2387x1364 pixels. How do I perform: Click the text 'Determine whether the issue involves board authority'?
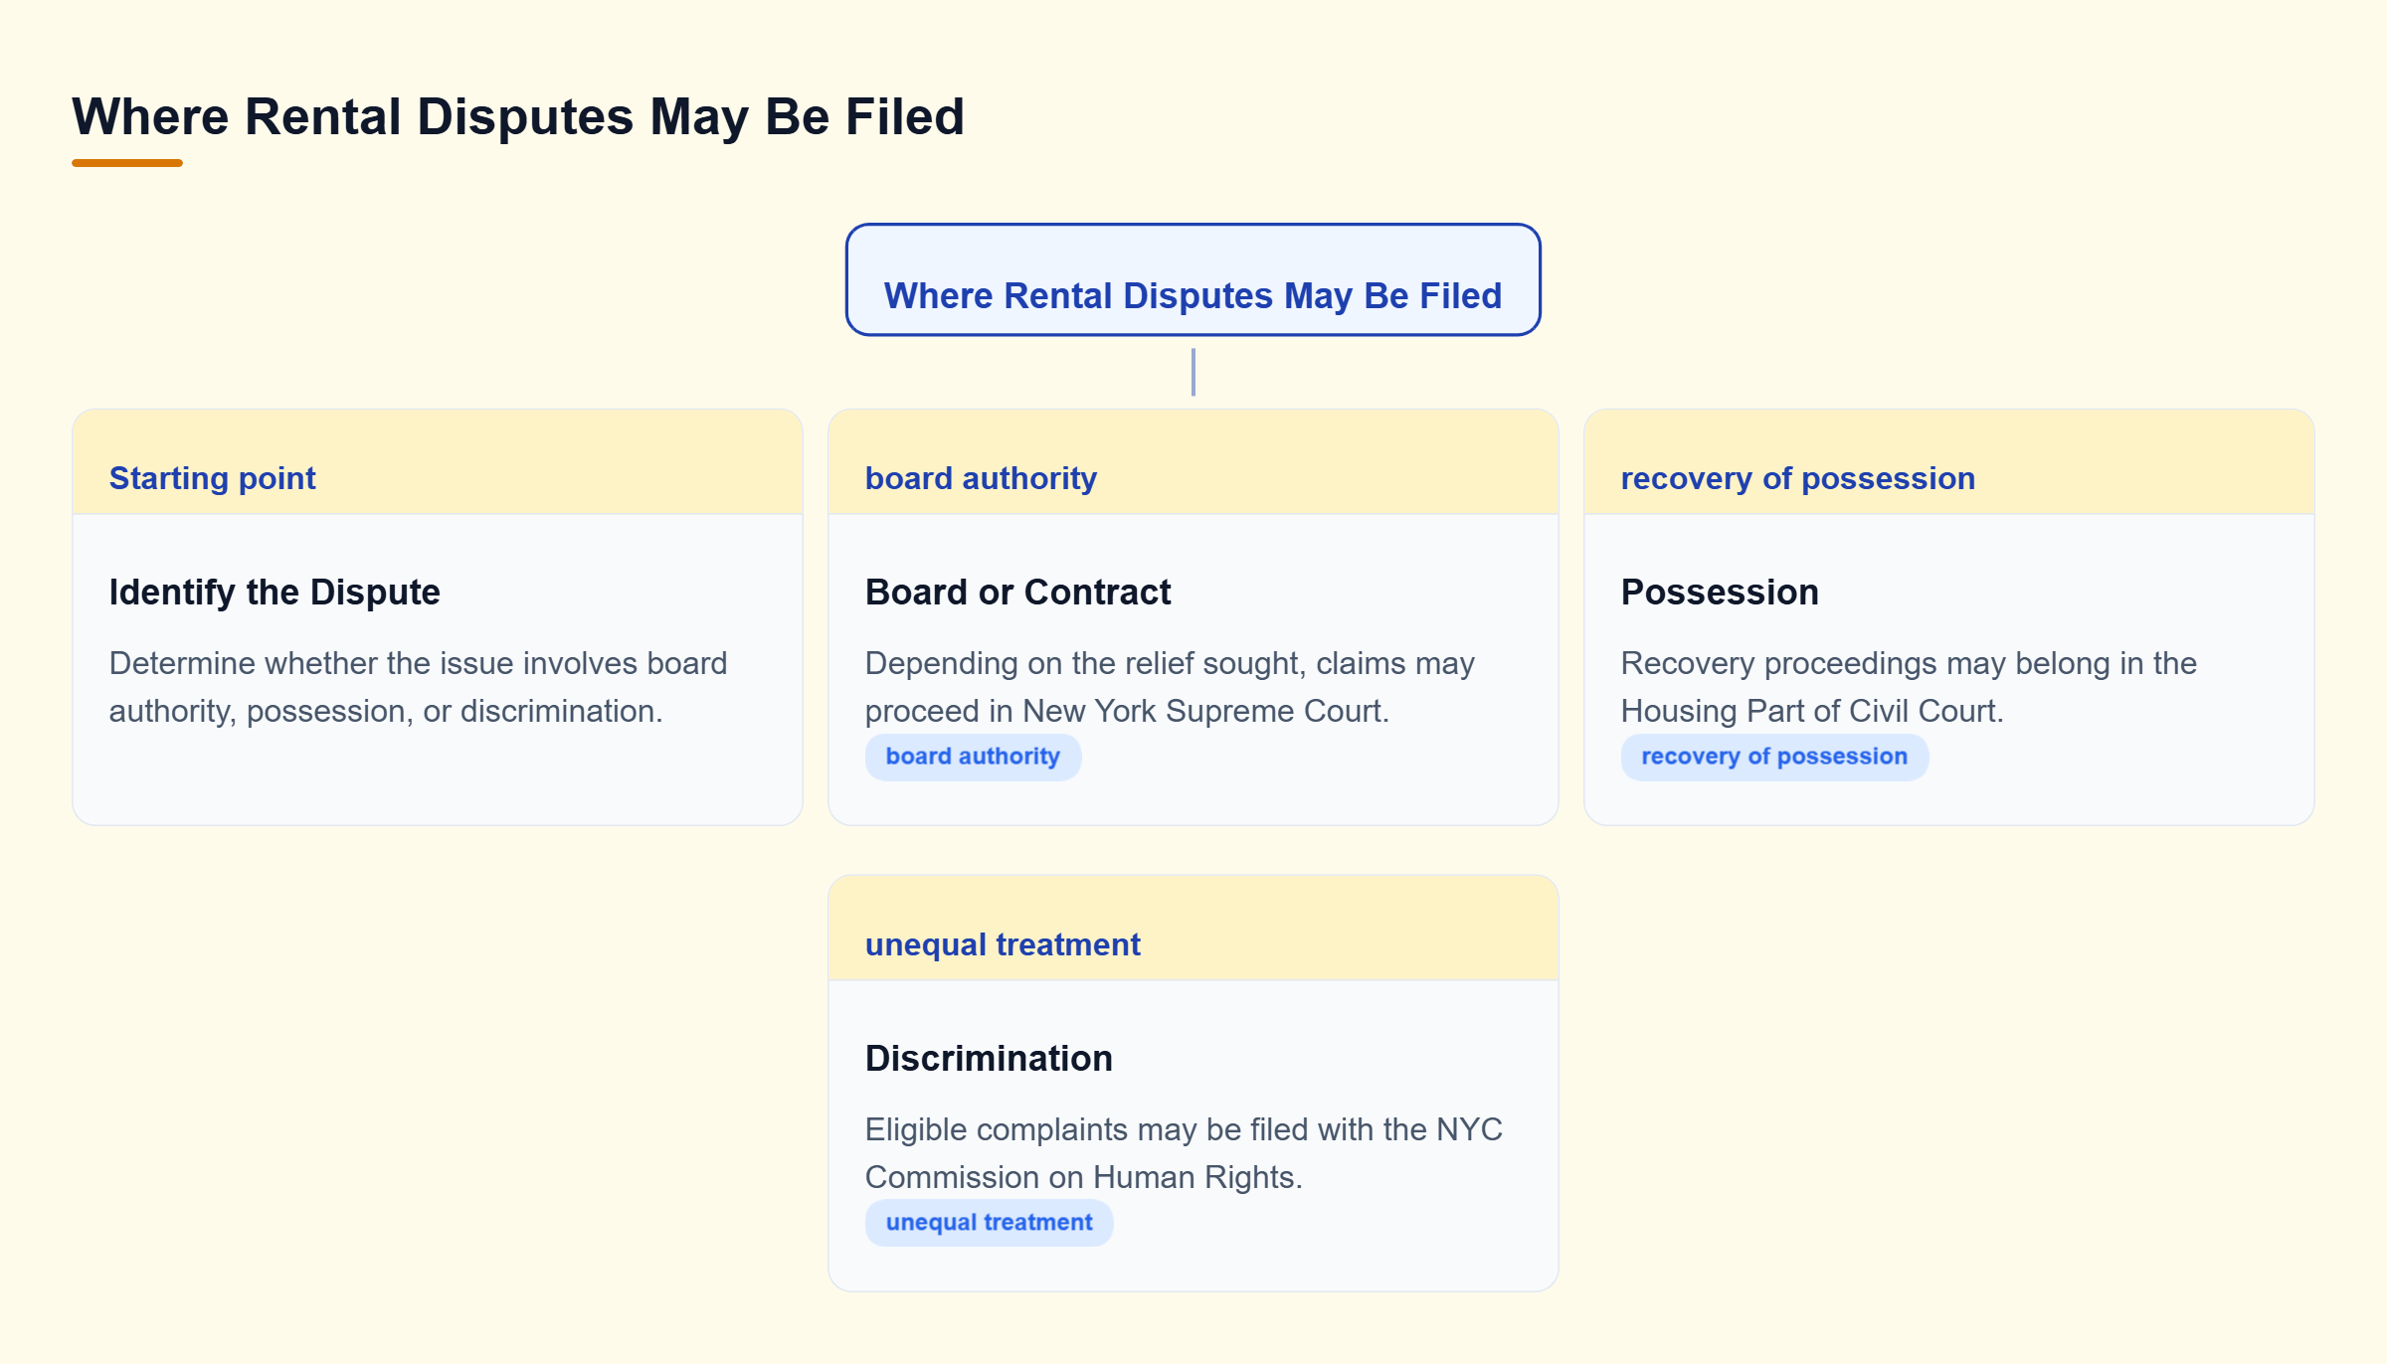[418, 687]
